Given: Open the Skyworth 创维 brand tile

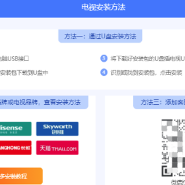Looking at the screenshot, I should 58,129.
